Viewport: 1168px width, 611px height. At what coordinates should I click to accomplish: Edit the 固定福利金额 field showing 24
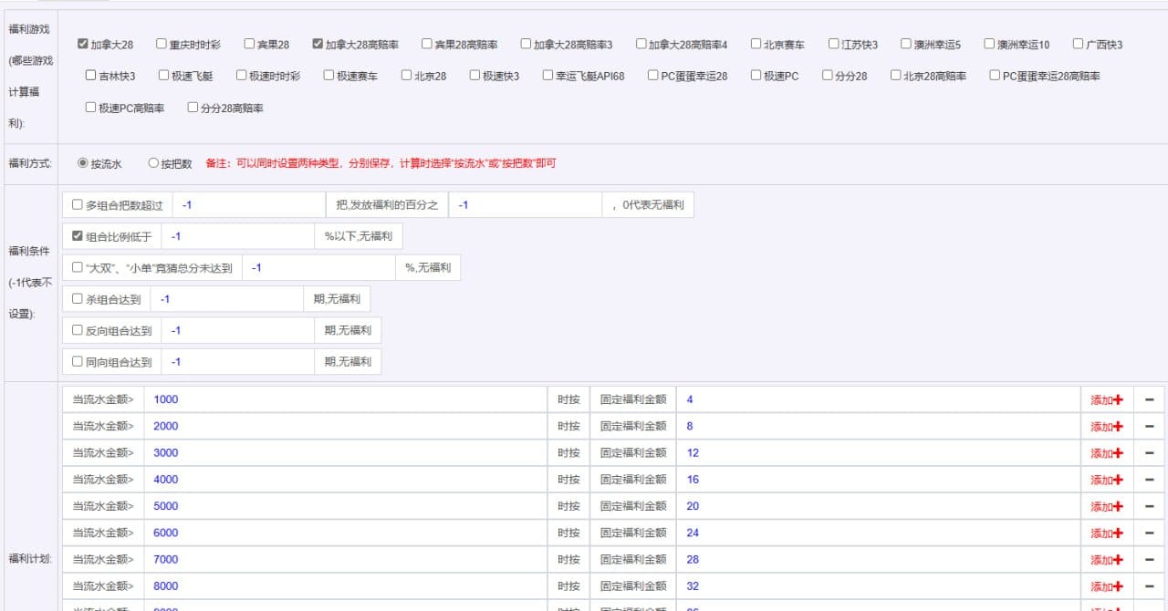click(x=879, y=533)
